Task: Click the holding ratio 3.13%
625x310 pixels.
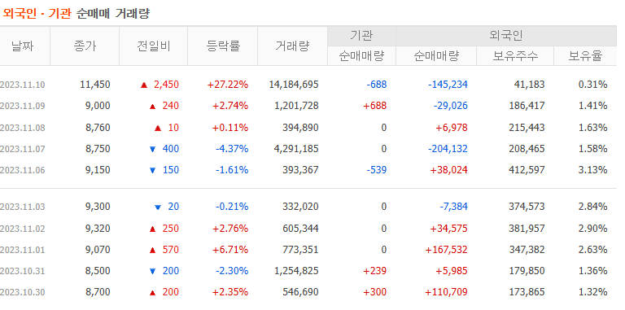Action: pyautogui.click(x=592, y=170)
